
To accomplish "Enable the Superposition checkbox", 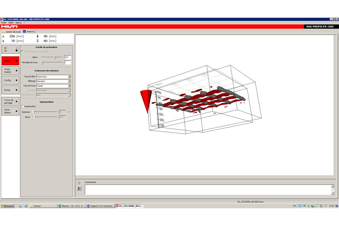I will click(23, 106).
